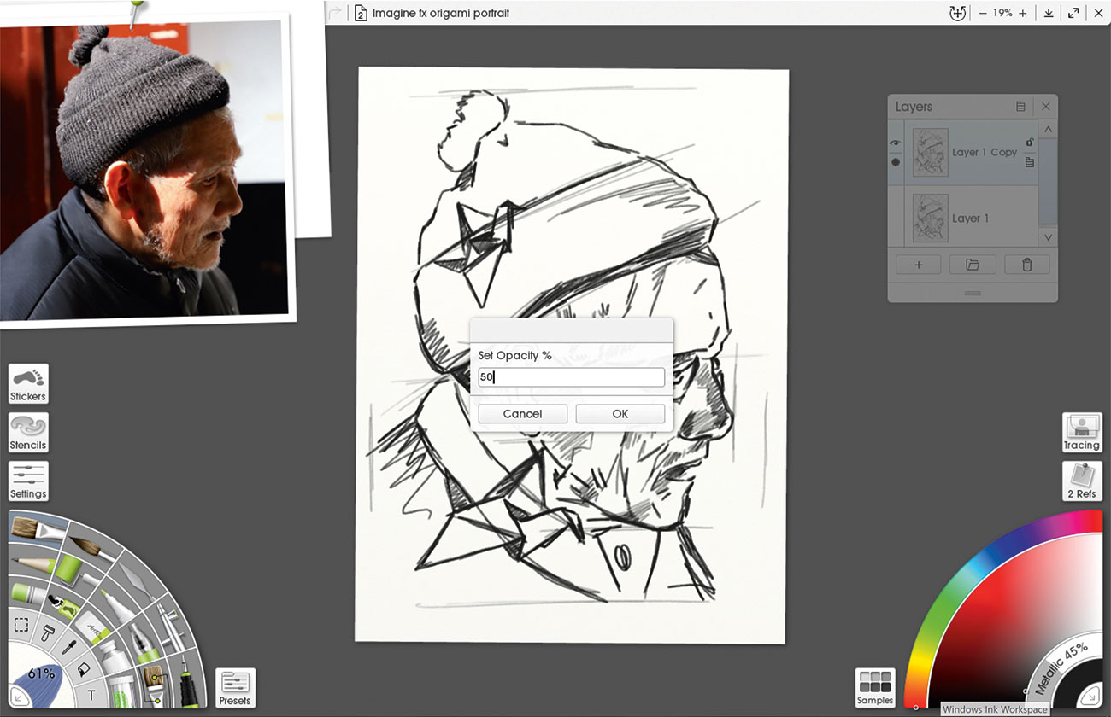Toggle the lock on Layer 1 Copy
1111x717 pixels.
click(1030, 143)
